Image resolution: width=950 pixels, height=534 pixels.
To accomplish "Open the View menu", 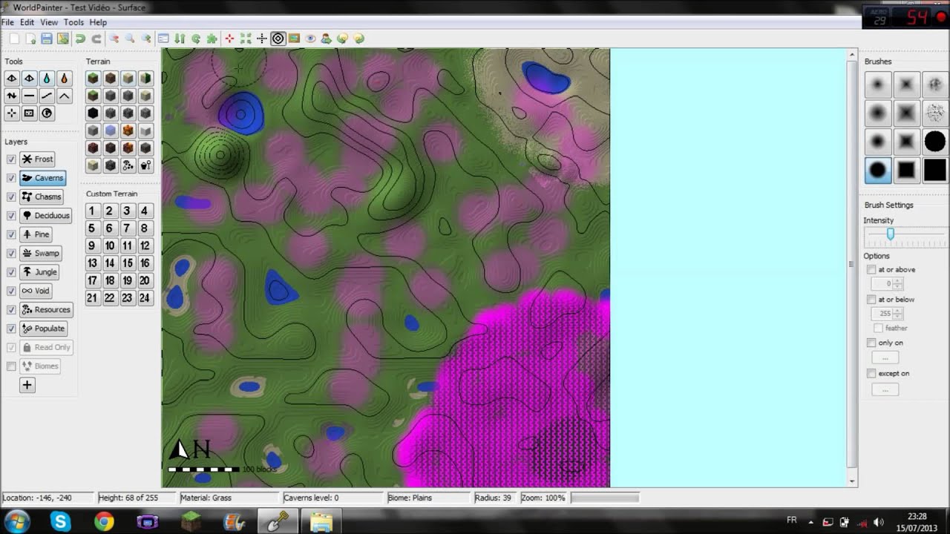I will pyautogui.click(x=49, y=22).
